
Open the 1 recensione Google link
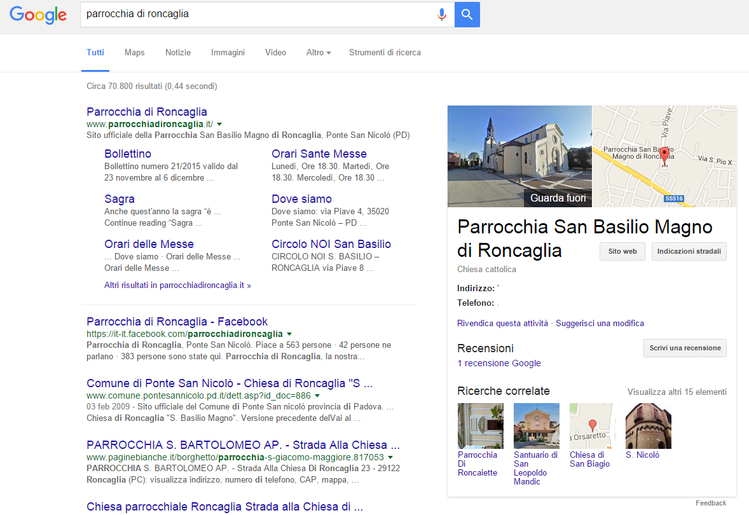click(x=499, y=363)
